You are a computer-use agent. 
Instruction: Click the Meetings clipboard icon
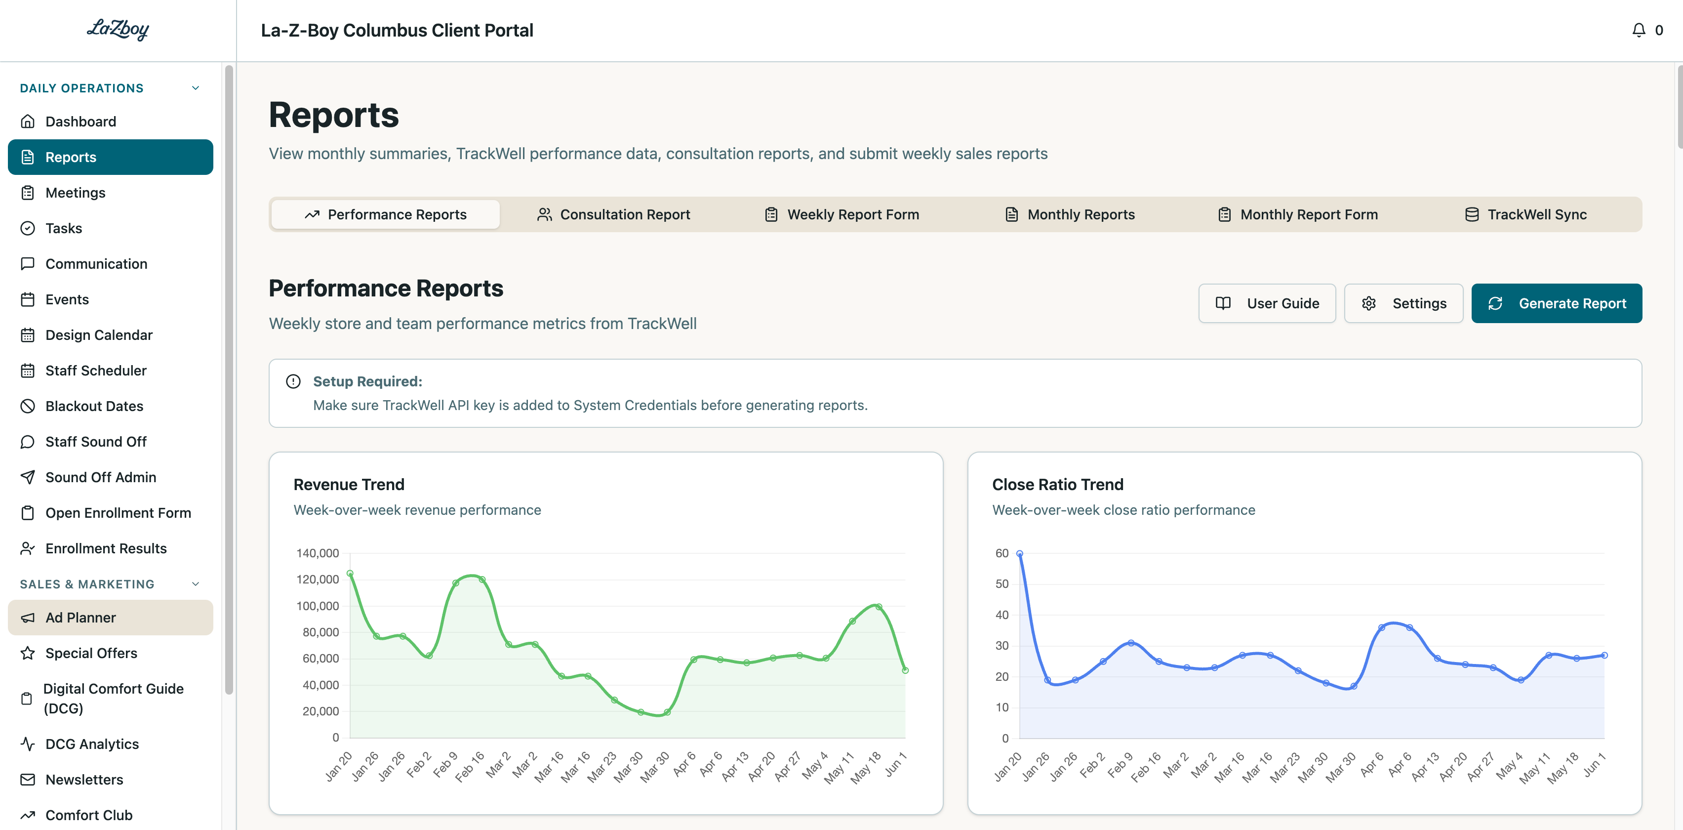pyautogui.click(x=28, y=193)
